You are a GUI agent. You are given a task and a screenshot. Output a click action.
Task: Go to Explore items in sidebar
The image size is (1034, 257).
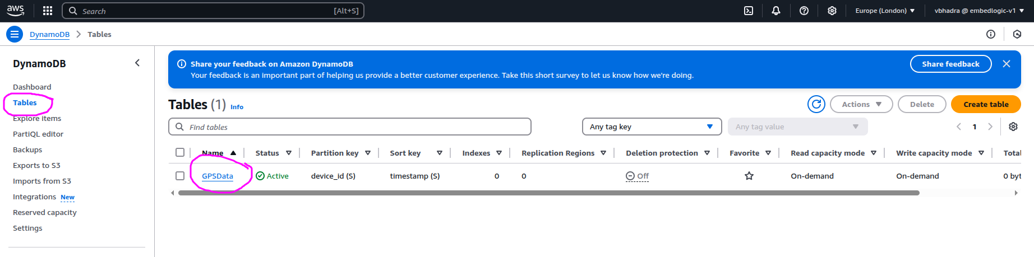coord(37,118)
